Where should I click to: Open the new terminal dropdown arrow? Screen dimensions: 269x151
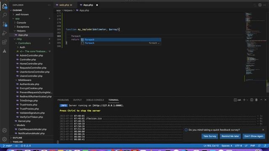point(247,100)
